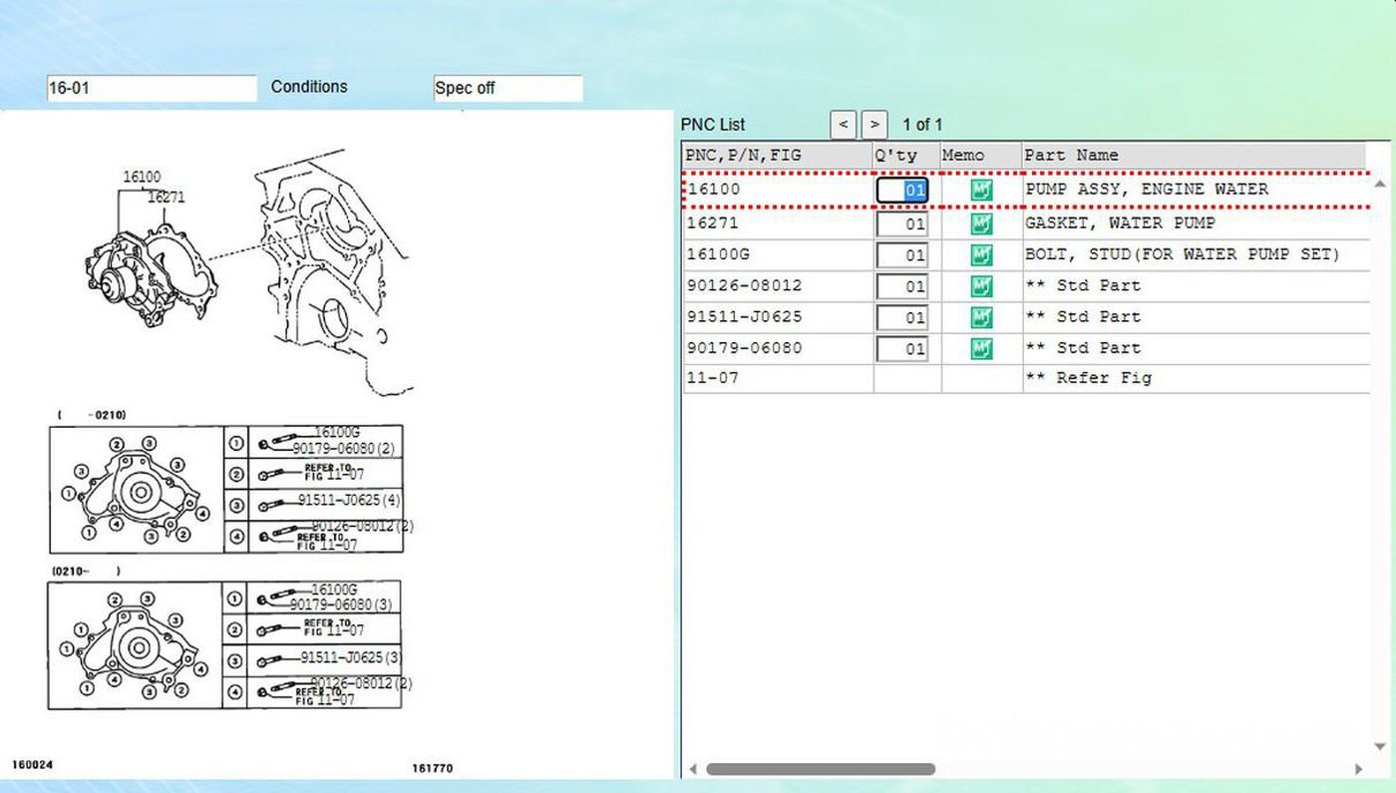Select the 11-07 Refer Fig row
This screenshot has height=793, width=1396.
(778, 378)
